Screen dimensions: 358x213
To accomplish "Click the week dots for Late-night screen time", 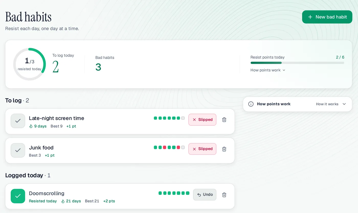I will coord(169,118).
